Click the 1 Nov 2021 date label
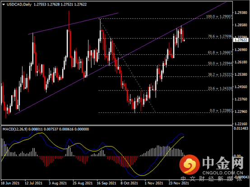 point(154,183)
